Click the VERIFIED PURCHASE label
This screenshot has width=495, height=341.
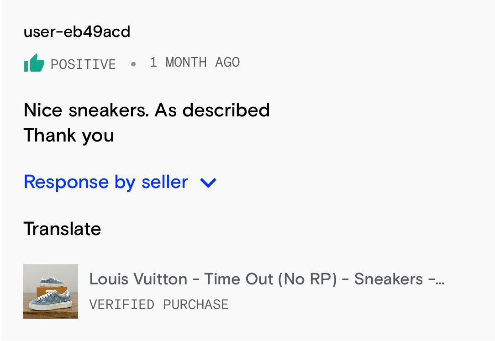(158, 304)
